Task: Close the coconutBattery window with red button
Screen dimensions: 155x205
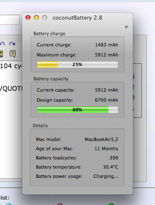Action: pyautogui.click(x=28, y=18)
